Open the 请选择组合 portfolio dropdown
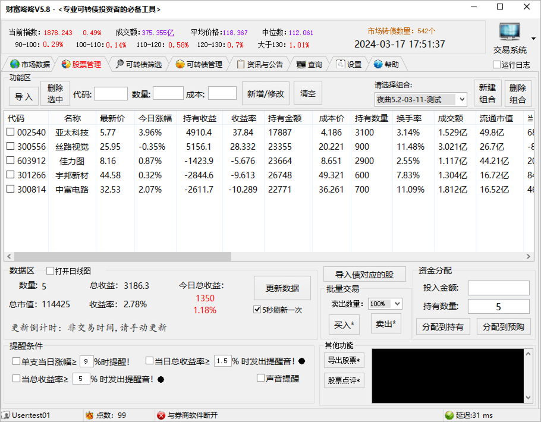Image resolution: width=541 pixels, height=422 pixels. pyautogui.click(x=420, y=100)
